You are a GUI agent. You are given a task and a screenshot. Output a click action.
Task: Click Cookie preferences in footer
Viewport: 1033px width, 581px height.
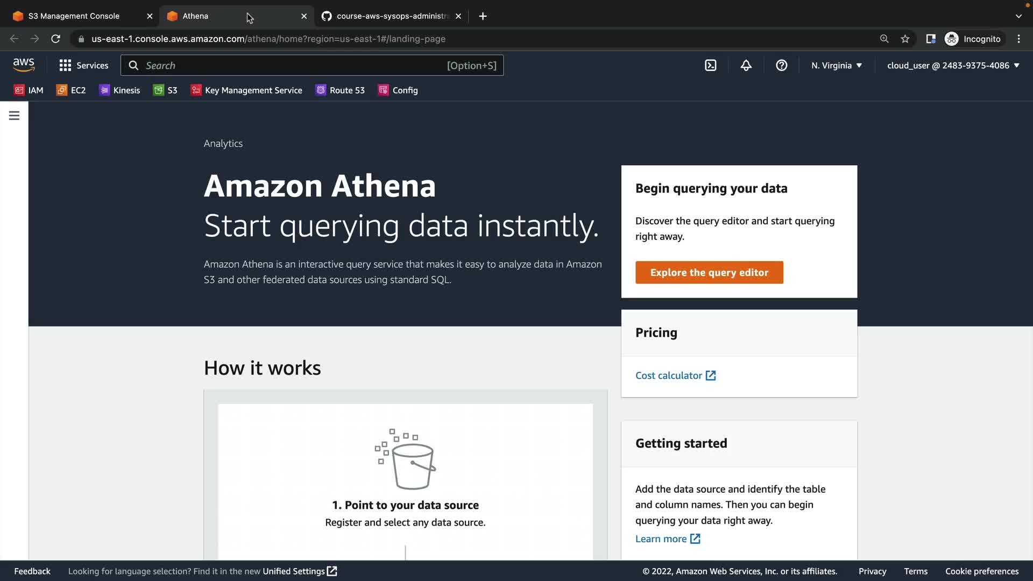tap(981, 571)
